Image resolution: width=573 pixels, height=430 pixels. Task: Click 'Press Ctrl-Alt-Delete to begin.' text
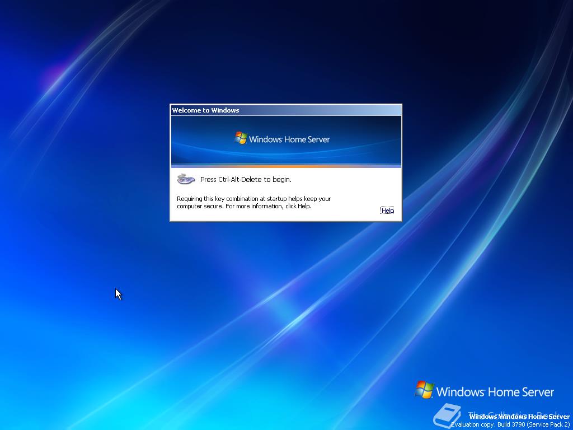point(246,180)
